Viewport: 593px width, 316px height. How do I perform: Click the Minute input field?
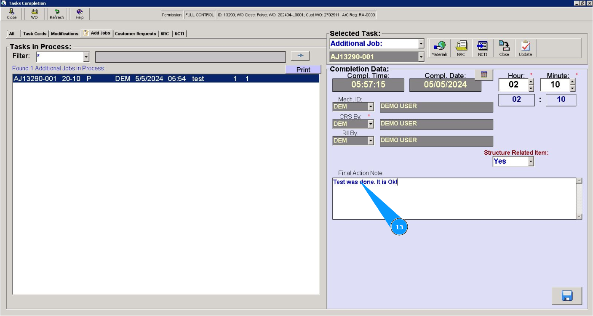tap(555, 85)
